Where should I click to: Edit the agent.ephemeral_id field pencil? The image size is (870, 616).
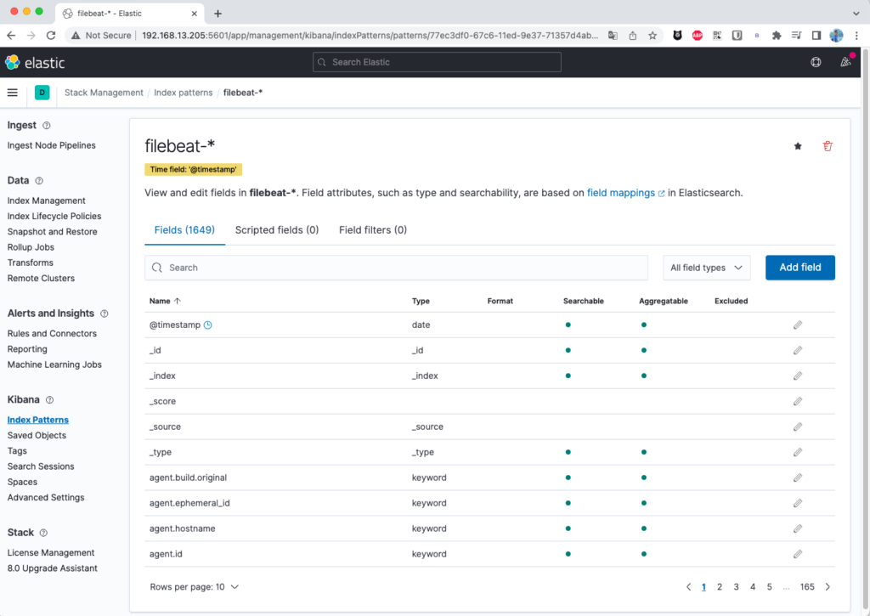(797, 503)
